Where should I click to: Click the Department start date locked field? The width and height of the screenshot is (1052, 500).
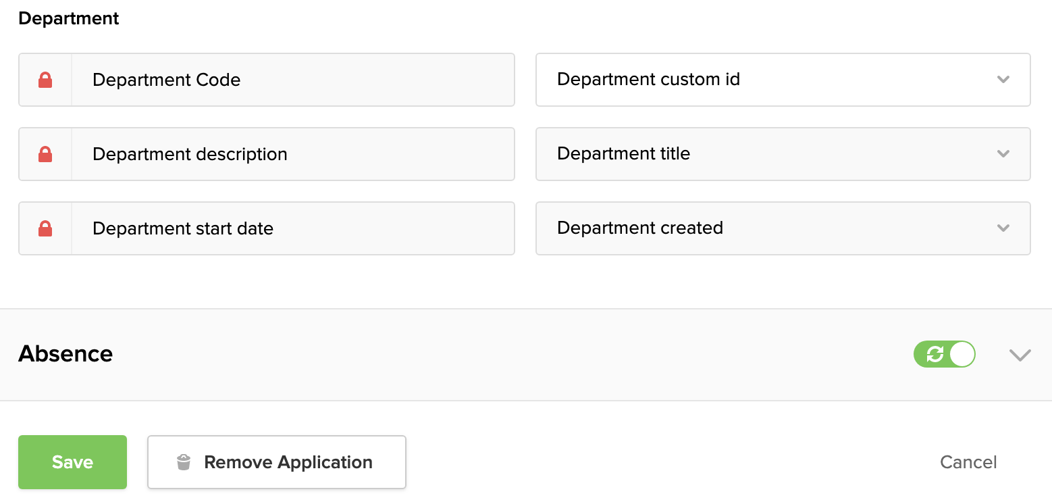tap(292, 229)
